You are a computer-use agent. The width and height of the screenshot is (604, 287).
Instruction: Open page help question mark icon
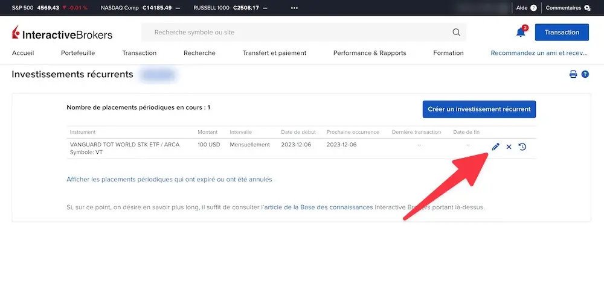click(585, 74)
